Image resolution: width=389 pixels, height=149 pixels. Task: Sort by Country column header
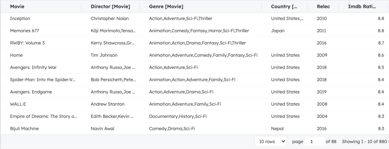click(x=284, y=6)
